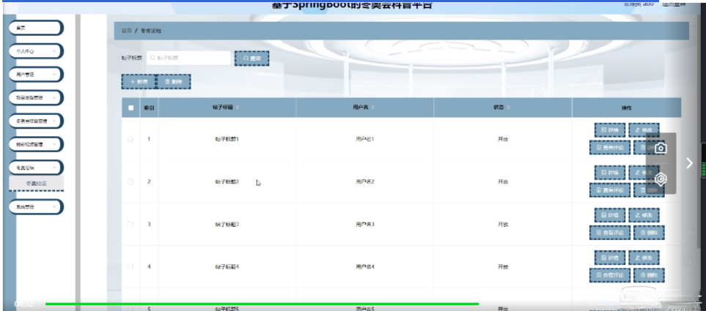This screenshot has height=311, width=706.
Task: Expand the 精彩视频管理 sidebar menu
Action: [x=36, y=144]
